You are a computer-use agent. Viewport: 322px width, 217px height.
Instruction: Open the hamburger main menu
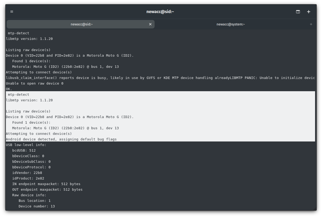point(11,11)
